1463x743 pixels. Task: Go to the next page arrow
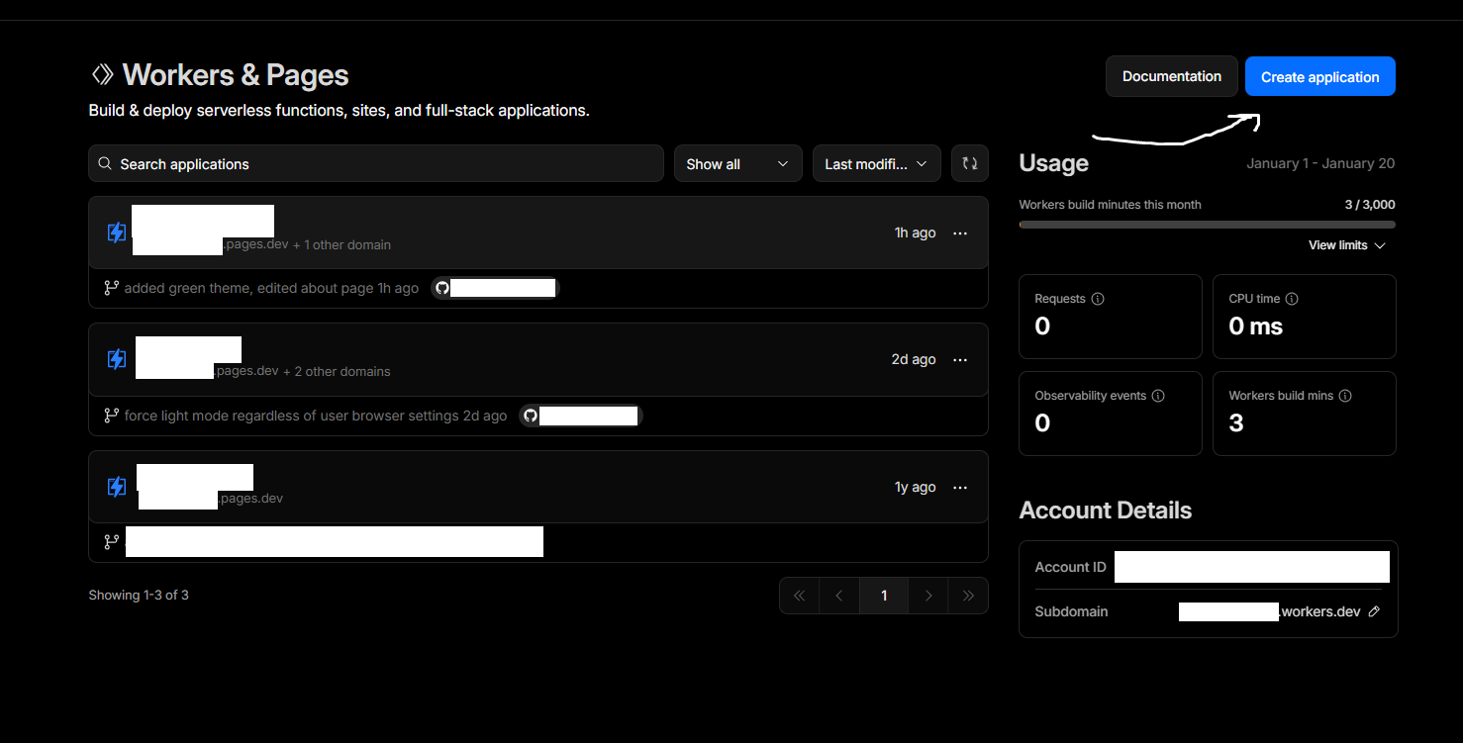tap(928, 596)
